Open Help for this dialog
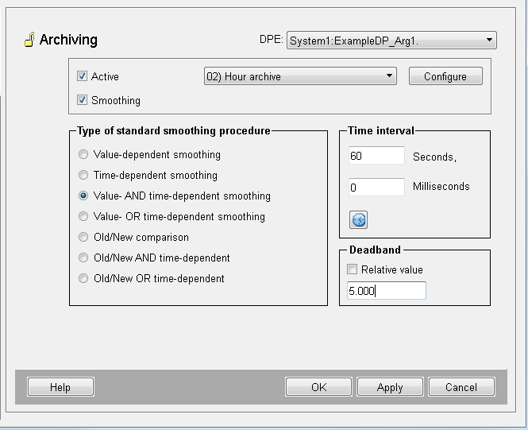 point(60,387)
